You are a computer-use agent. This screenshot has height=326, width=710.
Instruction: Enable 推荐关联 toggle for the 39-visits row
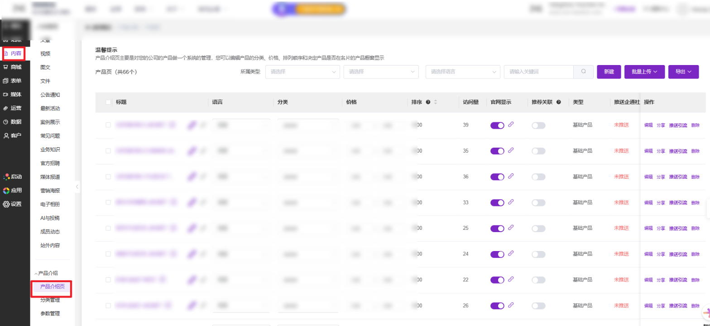pyautogui.click(x=538, y=126)
